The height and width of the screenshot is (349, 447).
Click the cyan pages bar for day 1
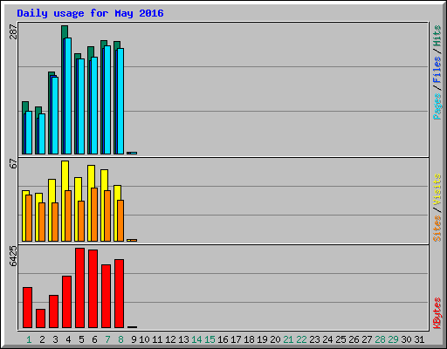29,133
